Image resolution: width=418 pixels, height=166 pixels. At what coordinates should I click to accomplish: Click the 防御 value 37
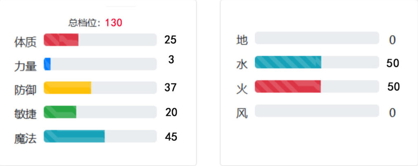171,87
